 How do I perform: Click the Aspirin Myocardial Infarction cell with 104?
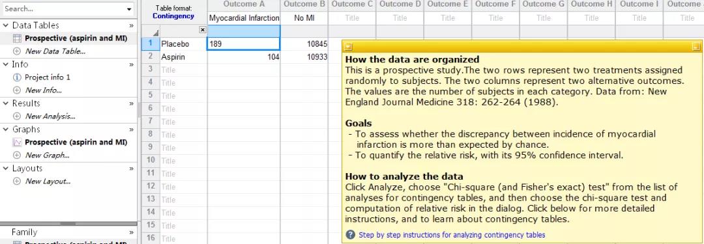click(244, 57)
